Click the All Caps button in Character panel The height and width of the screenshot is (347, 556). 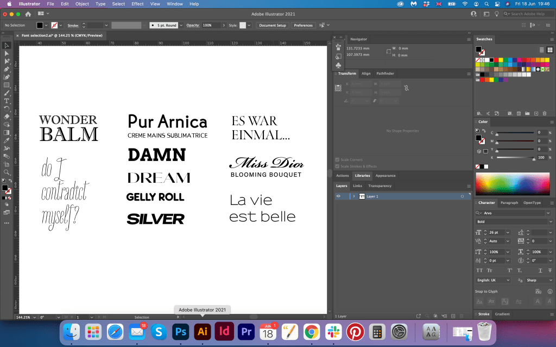(479, 269)
